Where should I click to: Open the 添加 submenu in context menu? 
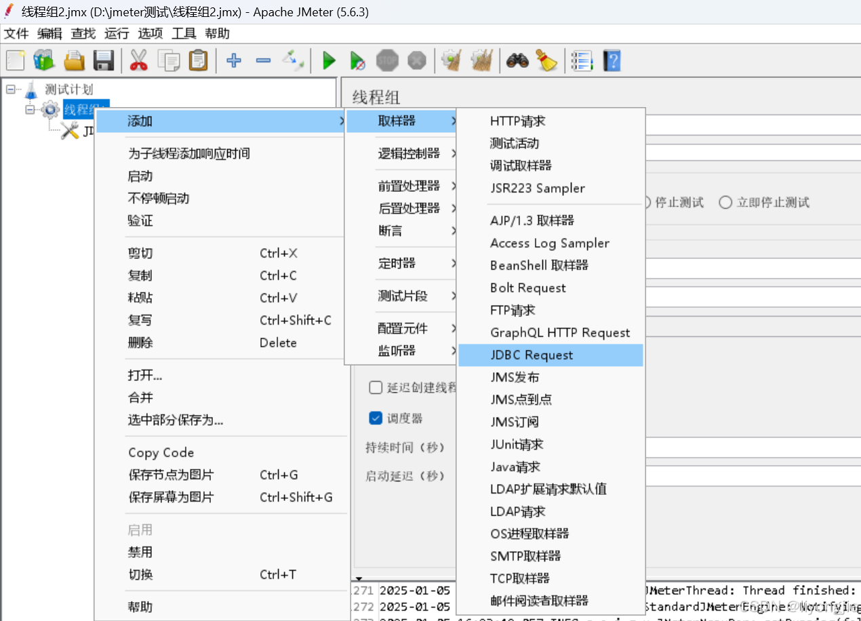[x=221, y=121]
